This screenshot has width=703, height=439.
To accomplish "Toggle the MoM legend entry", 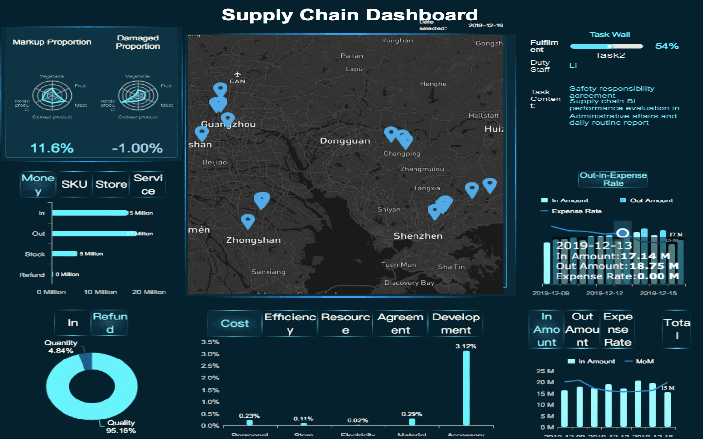I will pyautogui.click(x=640, y=361).
